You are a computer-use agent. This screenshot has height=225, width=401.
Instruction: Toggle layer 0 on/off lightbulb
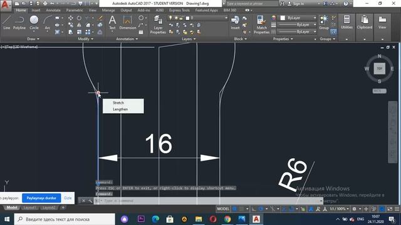pos(170,18)
